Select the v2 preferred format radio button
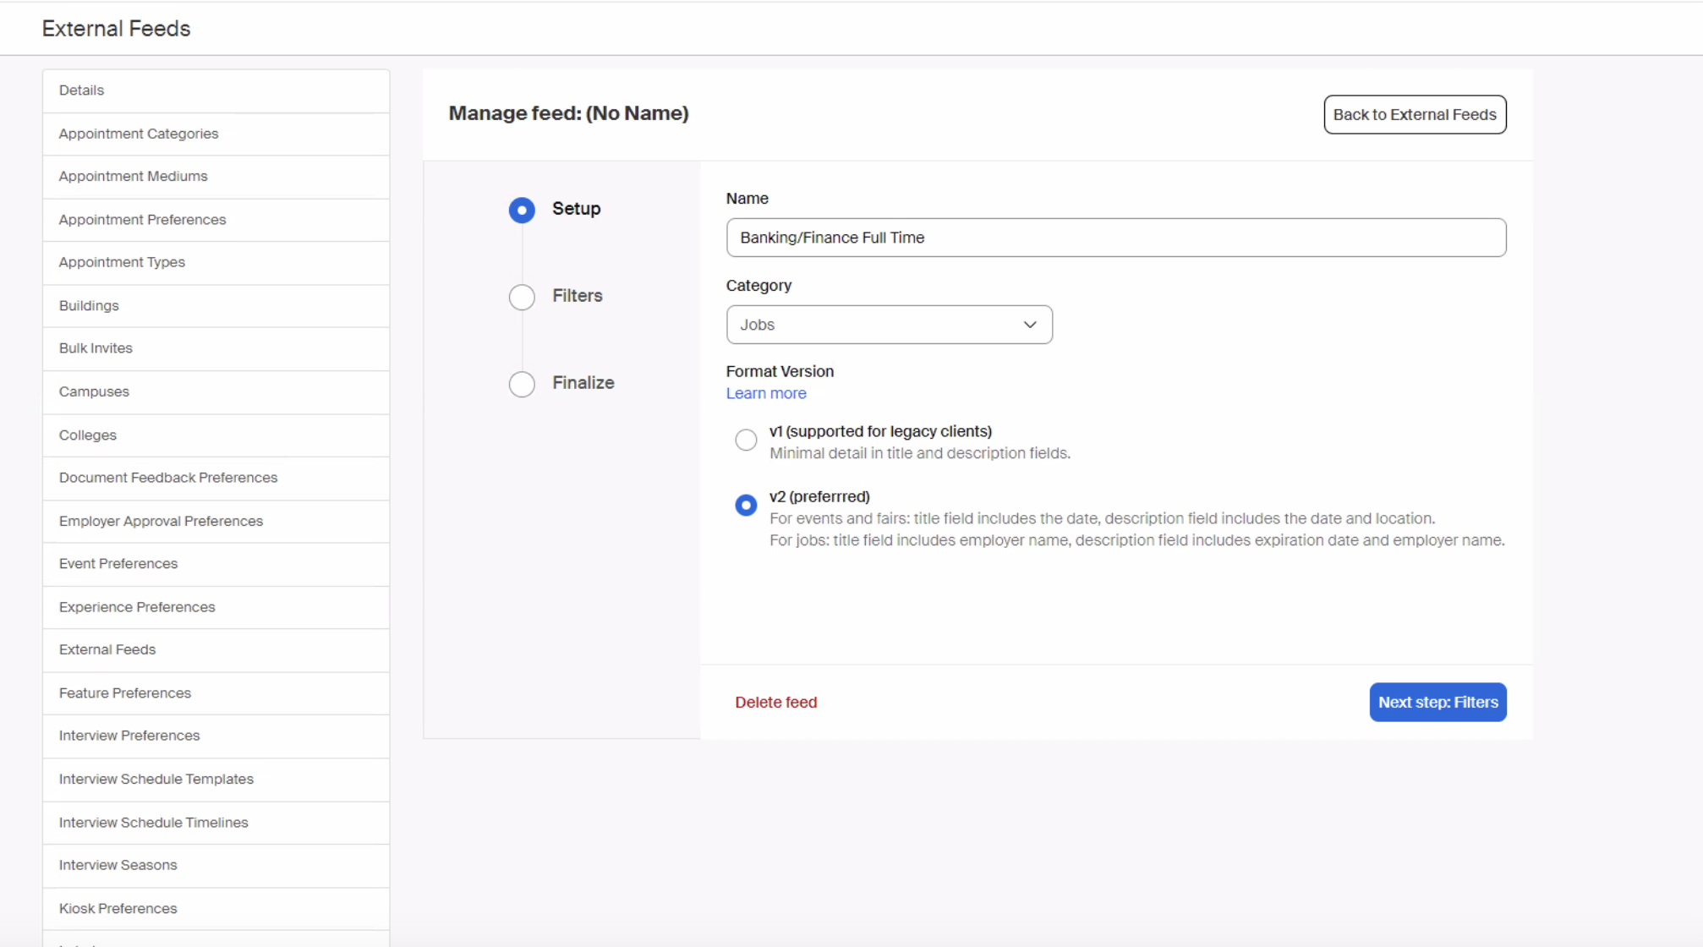This screenshot has height=947, width=1703. pyautogui.click(x=746, y=506)
